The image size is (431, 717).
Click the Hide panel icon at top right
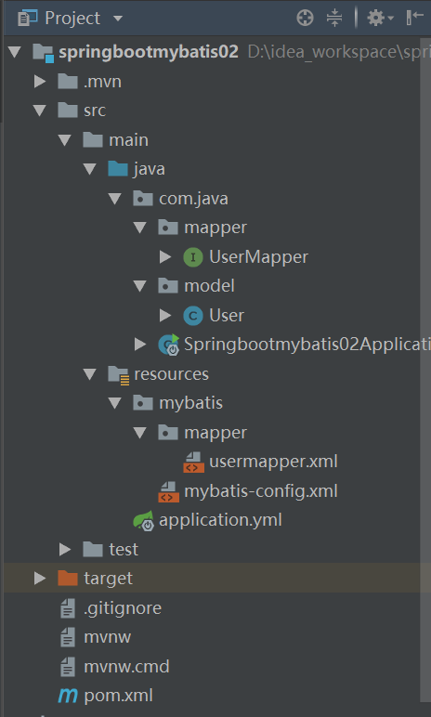414,18
